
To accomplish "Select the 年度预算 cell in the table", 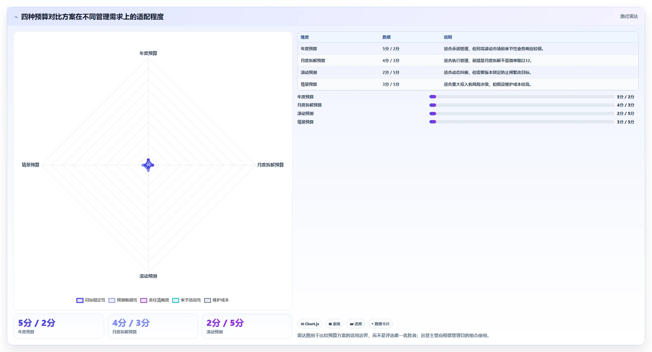I will (309, 49).
